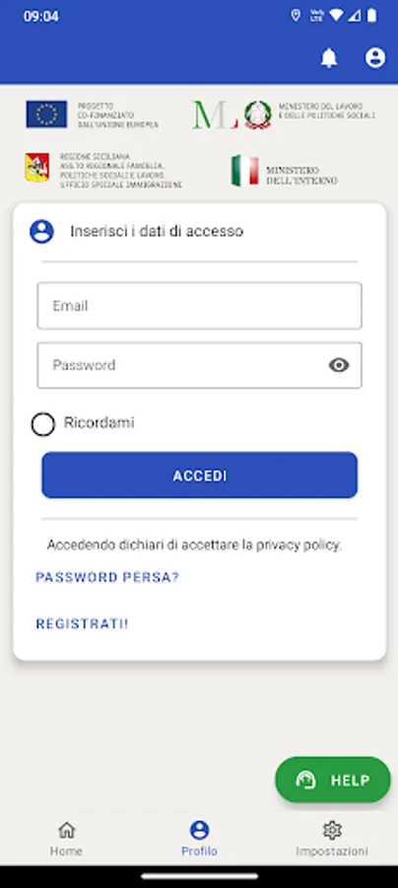The height and width of the screenshot is (888, 398).
Task: Switch to the Home tab
Action: tap(66, 839)
